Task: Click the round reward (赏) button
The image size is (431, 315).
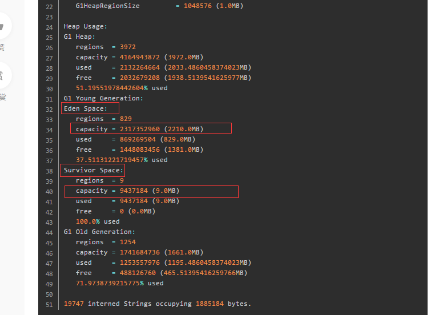Action: coord(3,75)
